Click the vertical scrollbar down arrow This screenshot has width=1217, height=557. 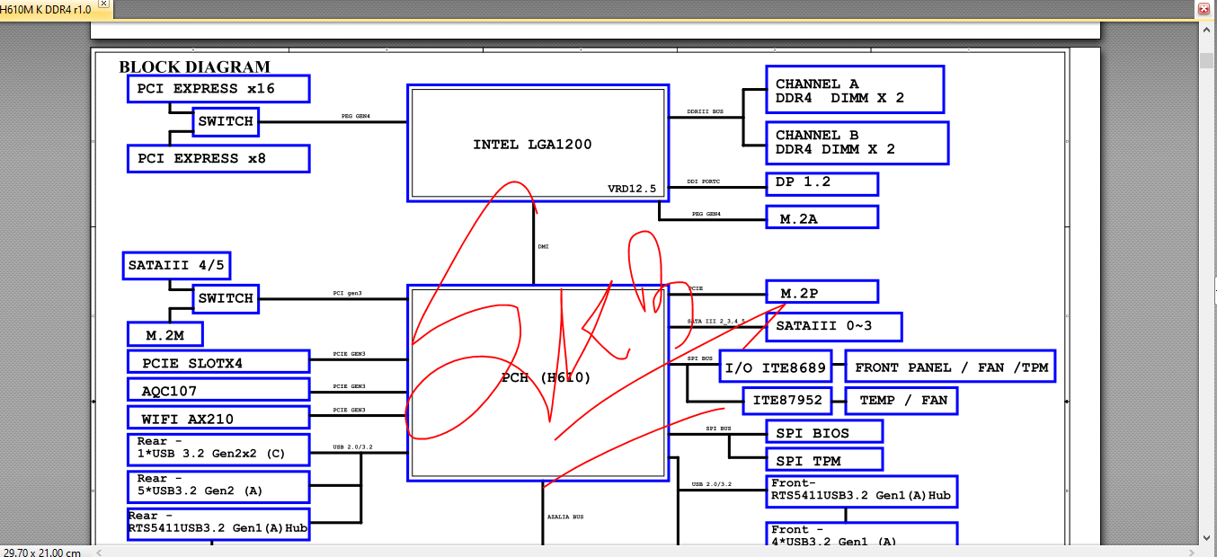click(1208, 537)
